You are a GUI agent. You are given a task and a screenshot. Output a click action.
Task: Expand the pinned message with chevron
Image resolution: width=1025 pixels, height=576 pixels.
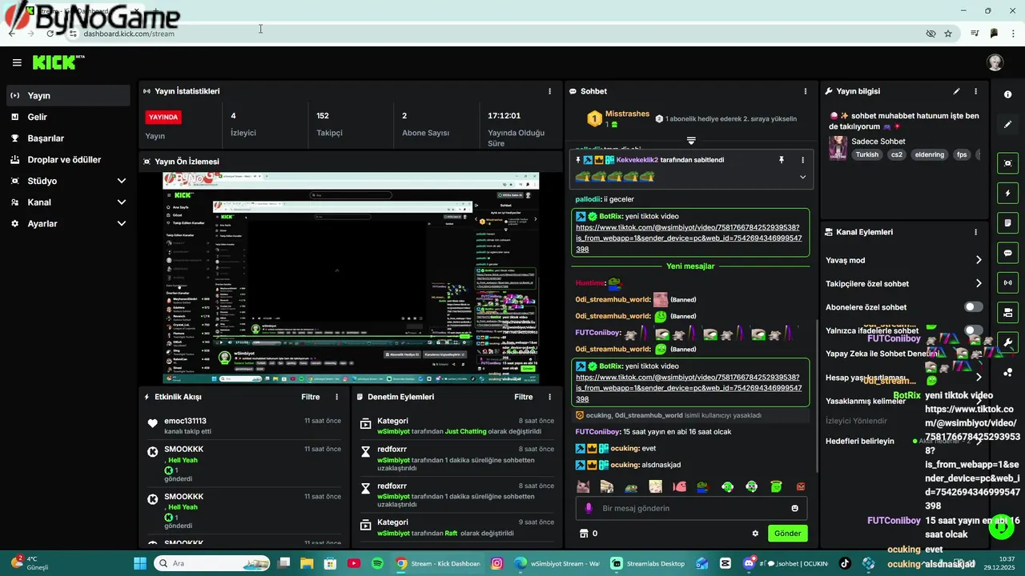coord(802,177)
